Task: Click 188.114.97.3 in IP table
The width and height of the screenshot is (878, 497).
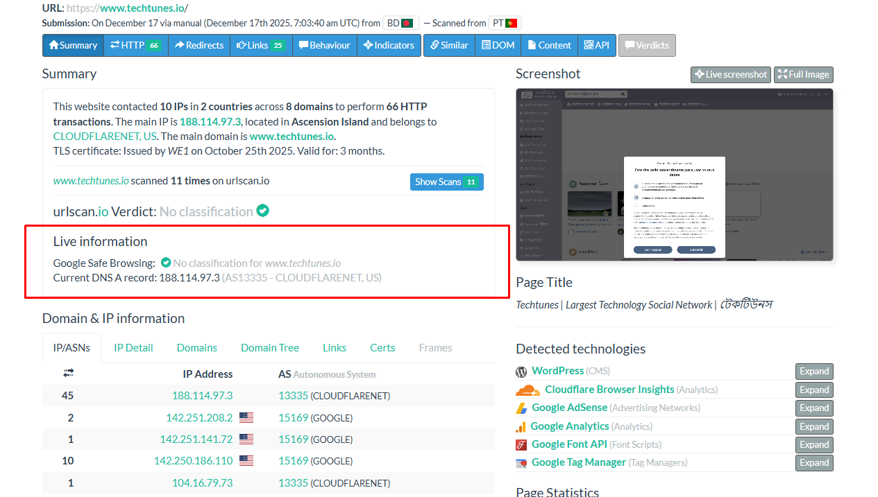Action: pos(202,396)
